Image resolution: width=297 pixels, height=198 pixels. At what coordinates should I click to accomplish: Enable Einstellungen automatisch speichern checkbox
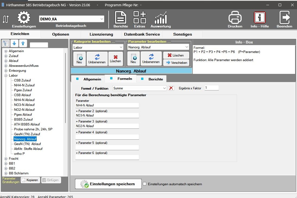145,184
